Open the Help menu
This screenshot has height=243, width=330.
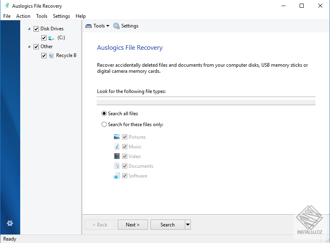click(x=80, y=16)
